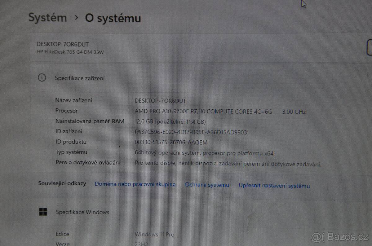
Task: Click the ID zařízení value
Action: tap(191, 132)
